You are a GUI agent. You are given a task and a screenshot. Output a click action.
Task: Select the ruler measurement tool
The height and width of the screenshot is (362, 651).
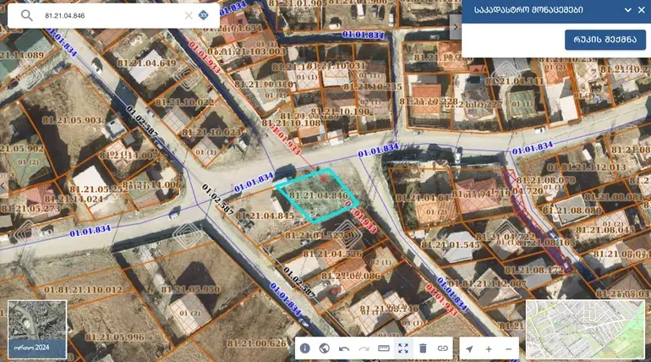click(384, 348)
